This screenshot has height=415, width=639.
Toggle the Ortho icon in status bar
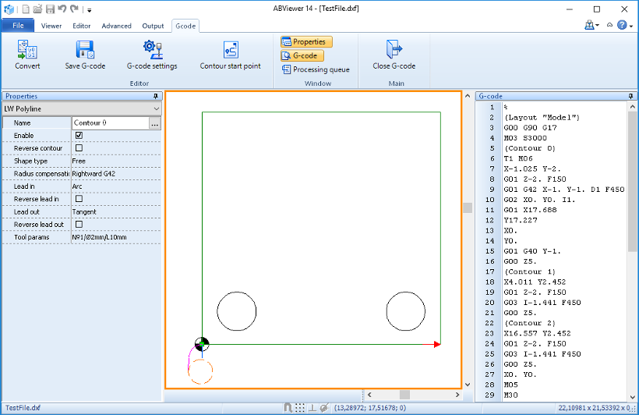312,407
